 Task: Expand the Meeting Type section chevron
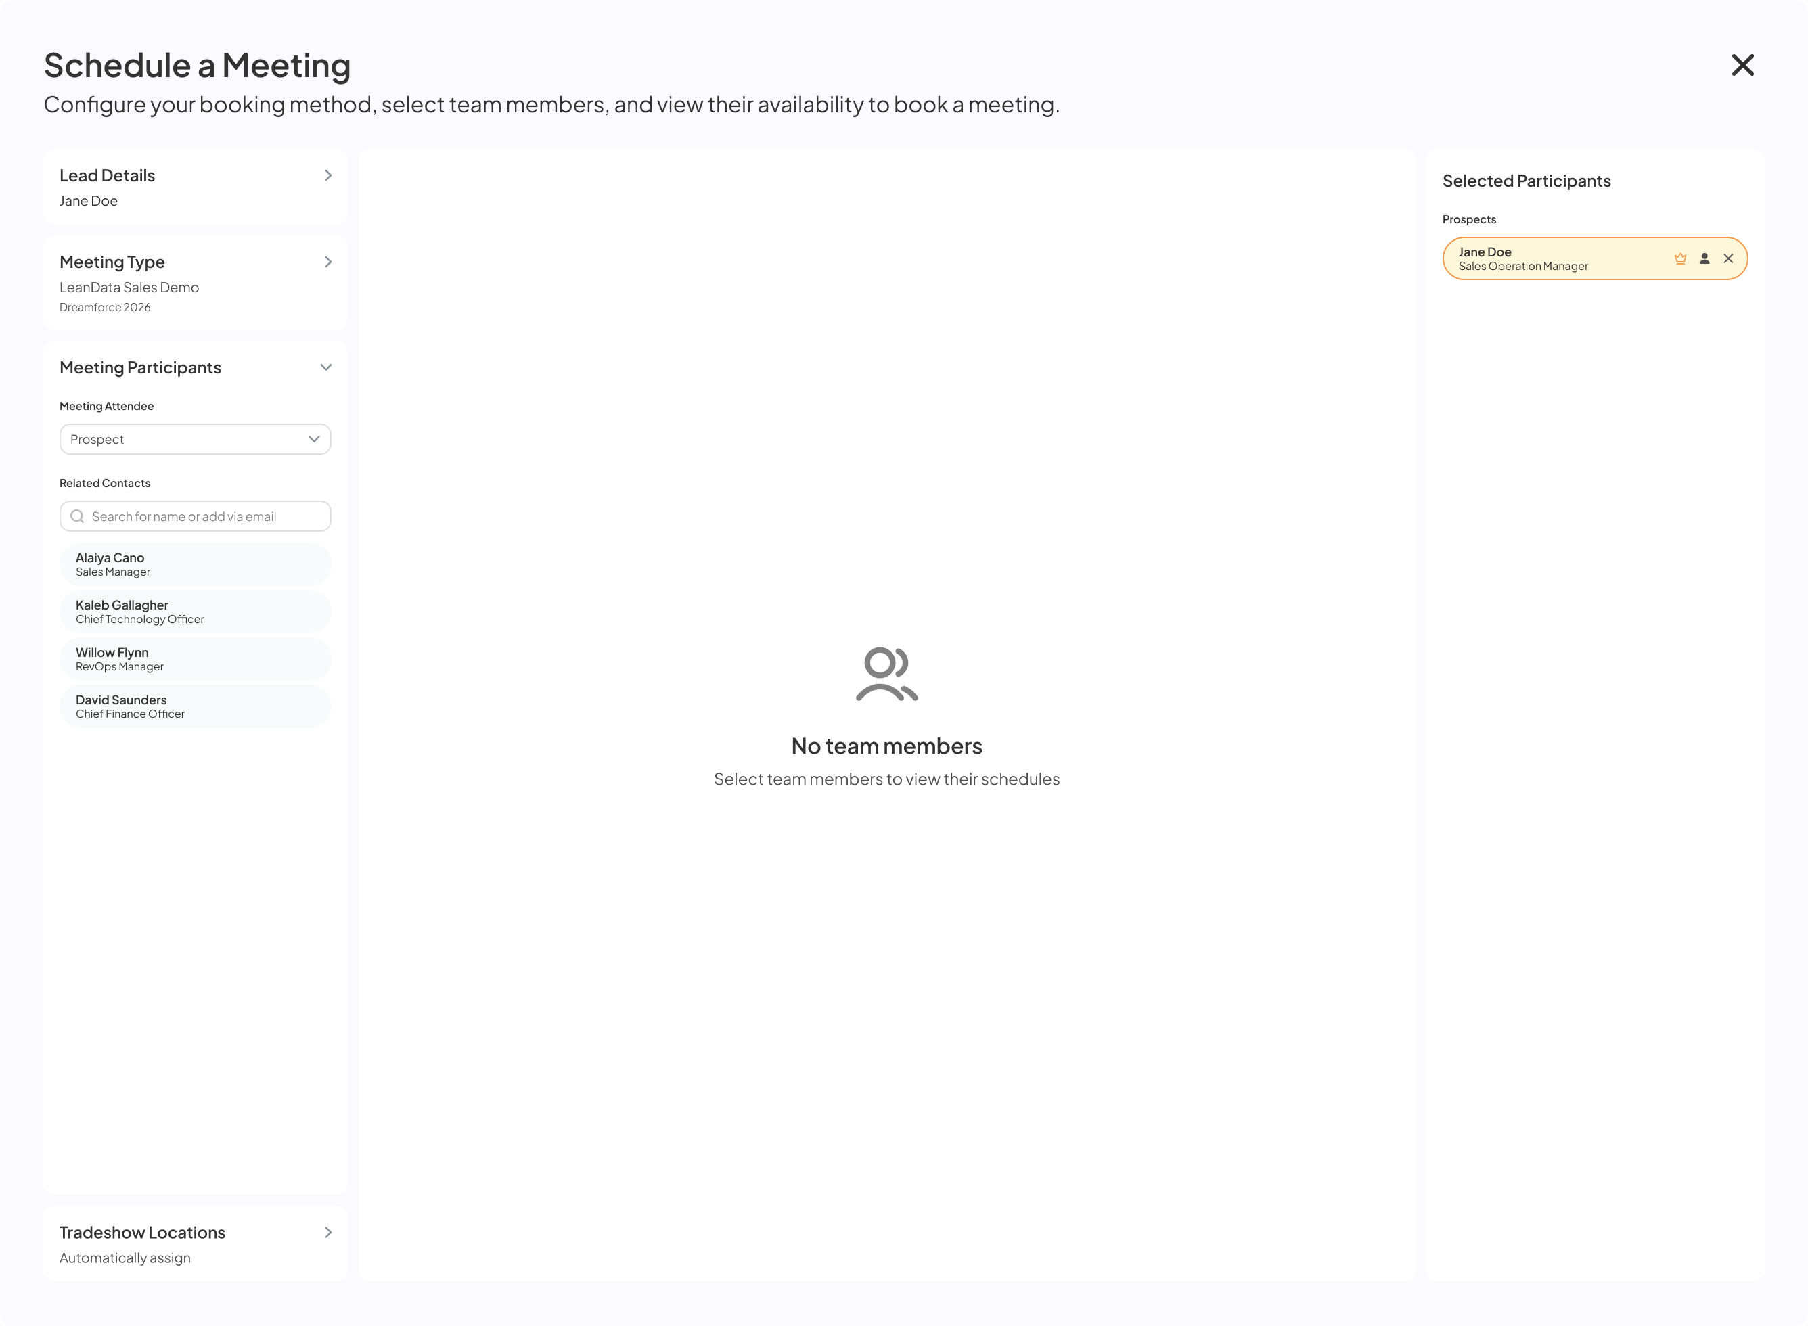click(327, 262)
